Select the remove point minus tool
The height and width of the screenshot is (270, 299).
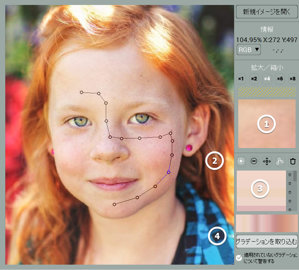coord(254,161)
